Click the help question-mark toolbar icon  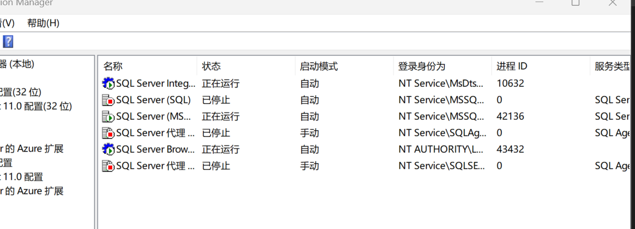[x=8, y=41]
